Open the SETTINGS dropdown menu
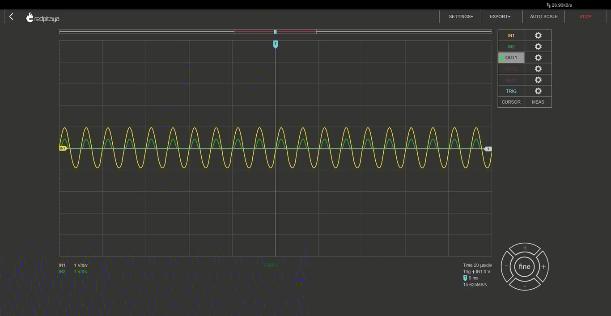This screenshot has width=611, height=316. pyautogui.click(x=460, y=17)
